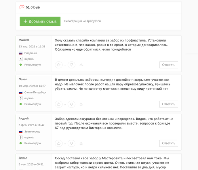The height and width of the screenshot is (170, 198).
Task: Dislike Павел's review with the thumbs down
Action: tap(71, 104)
